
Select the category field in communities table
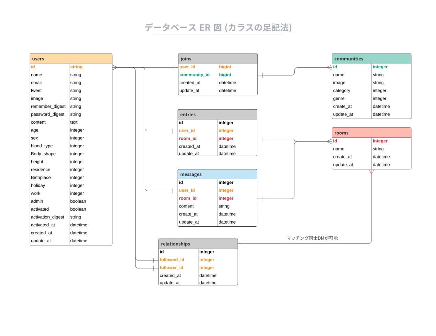click(341, 91)
